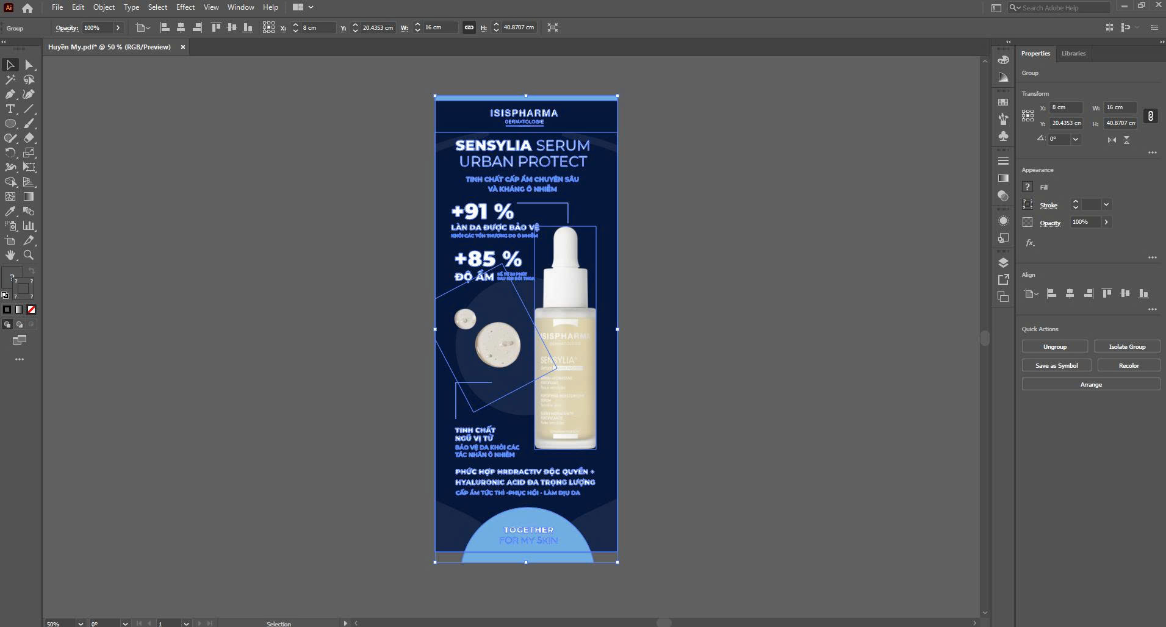Open the Layers panel from the dock
1166x627 pixels.
point(1003,263)
